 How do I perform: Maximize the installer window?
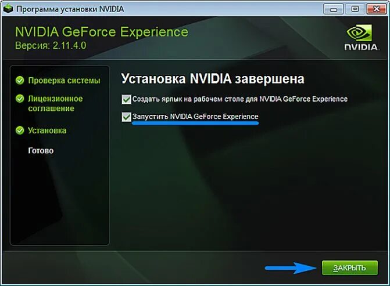tap(355, 9)
